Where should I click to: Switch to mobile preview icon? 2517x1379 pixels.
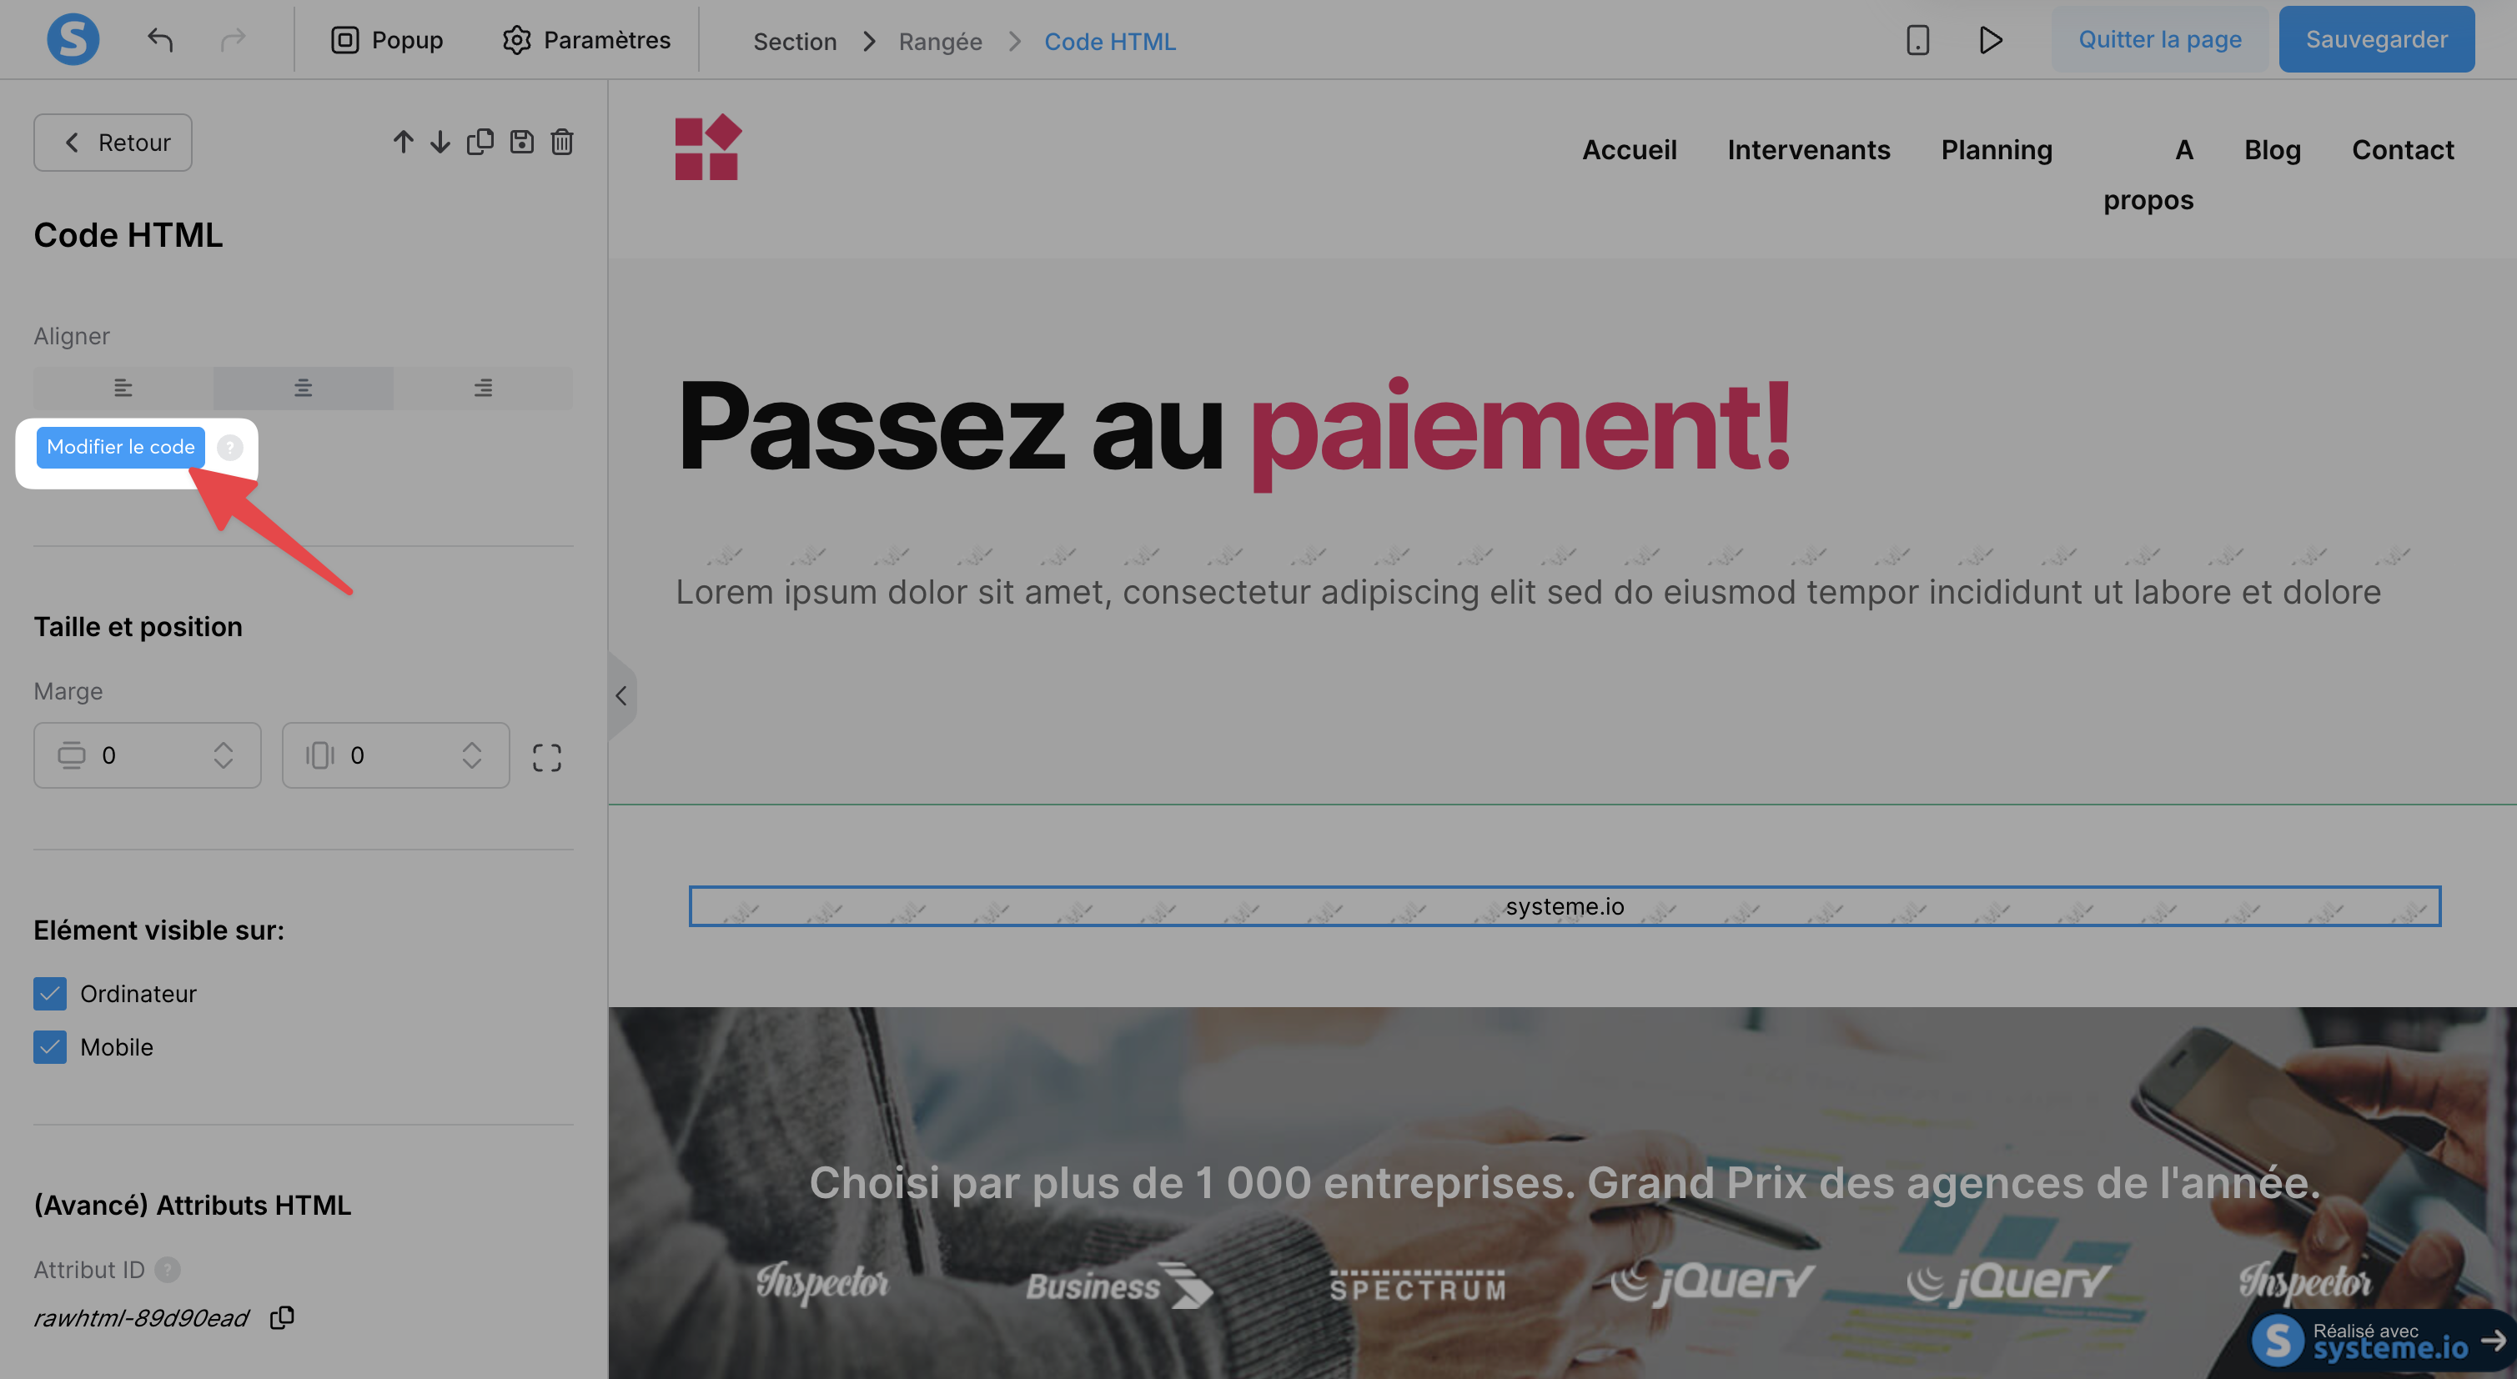1917,40
